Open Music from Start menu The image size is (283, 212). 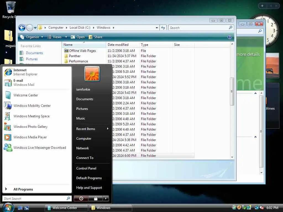pos(92,118)
